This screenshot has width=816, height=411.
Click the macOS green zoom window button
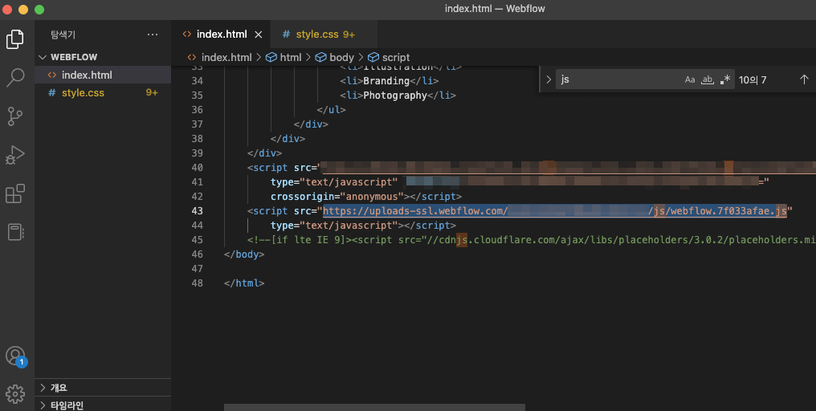point(39,9)
